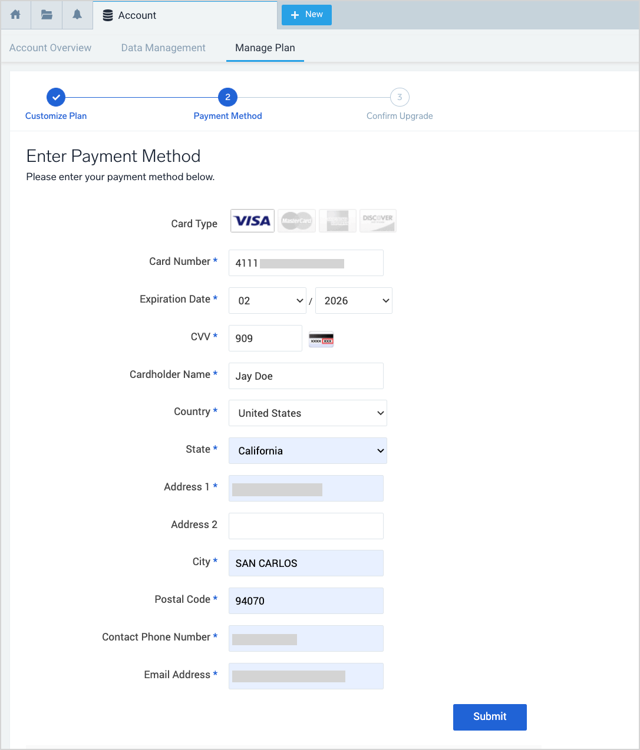The width and height of the screenshot is (640, 750).
Task: Click the Cardholder Name field
Action: 306,376
